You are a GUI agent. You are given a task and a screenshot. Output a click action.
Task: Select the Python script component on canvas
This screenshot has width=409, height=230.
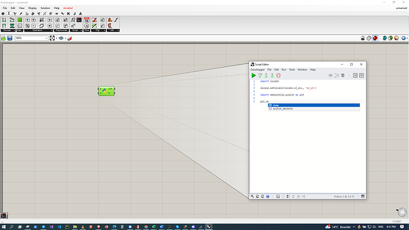coord(107,91)
